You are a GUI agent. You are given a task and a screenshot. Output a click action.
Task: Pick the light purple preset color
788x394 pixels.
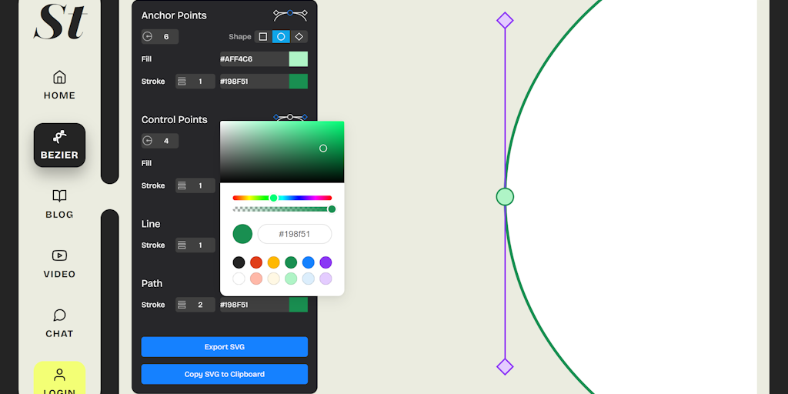tap(326, 279)
